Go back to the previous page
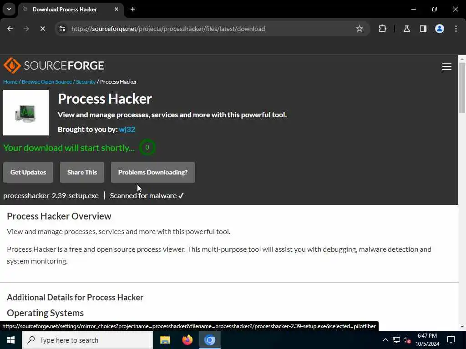Viewport: 466px width, 349px height. point(10,29)
